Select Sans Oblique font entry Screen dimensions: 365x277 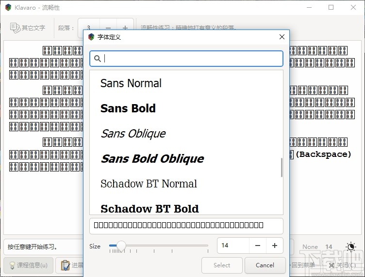pyautogui.click(x=133, y=134)
